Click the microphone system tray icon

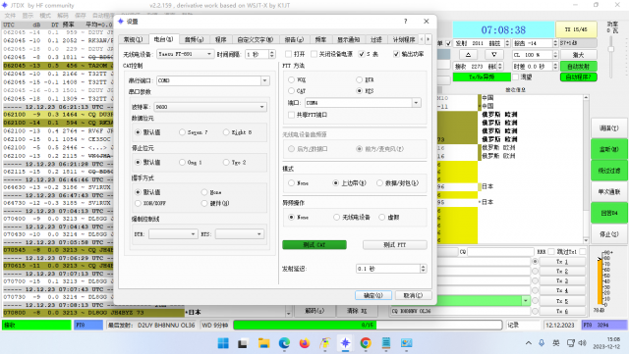(x=542, y=343)
